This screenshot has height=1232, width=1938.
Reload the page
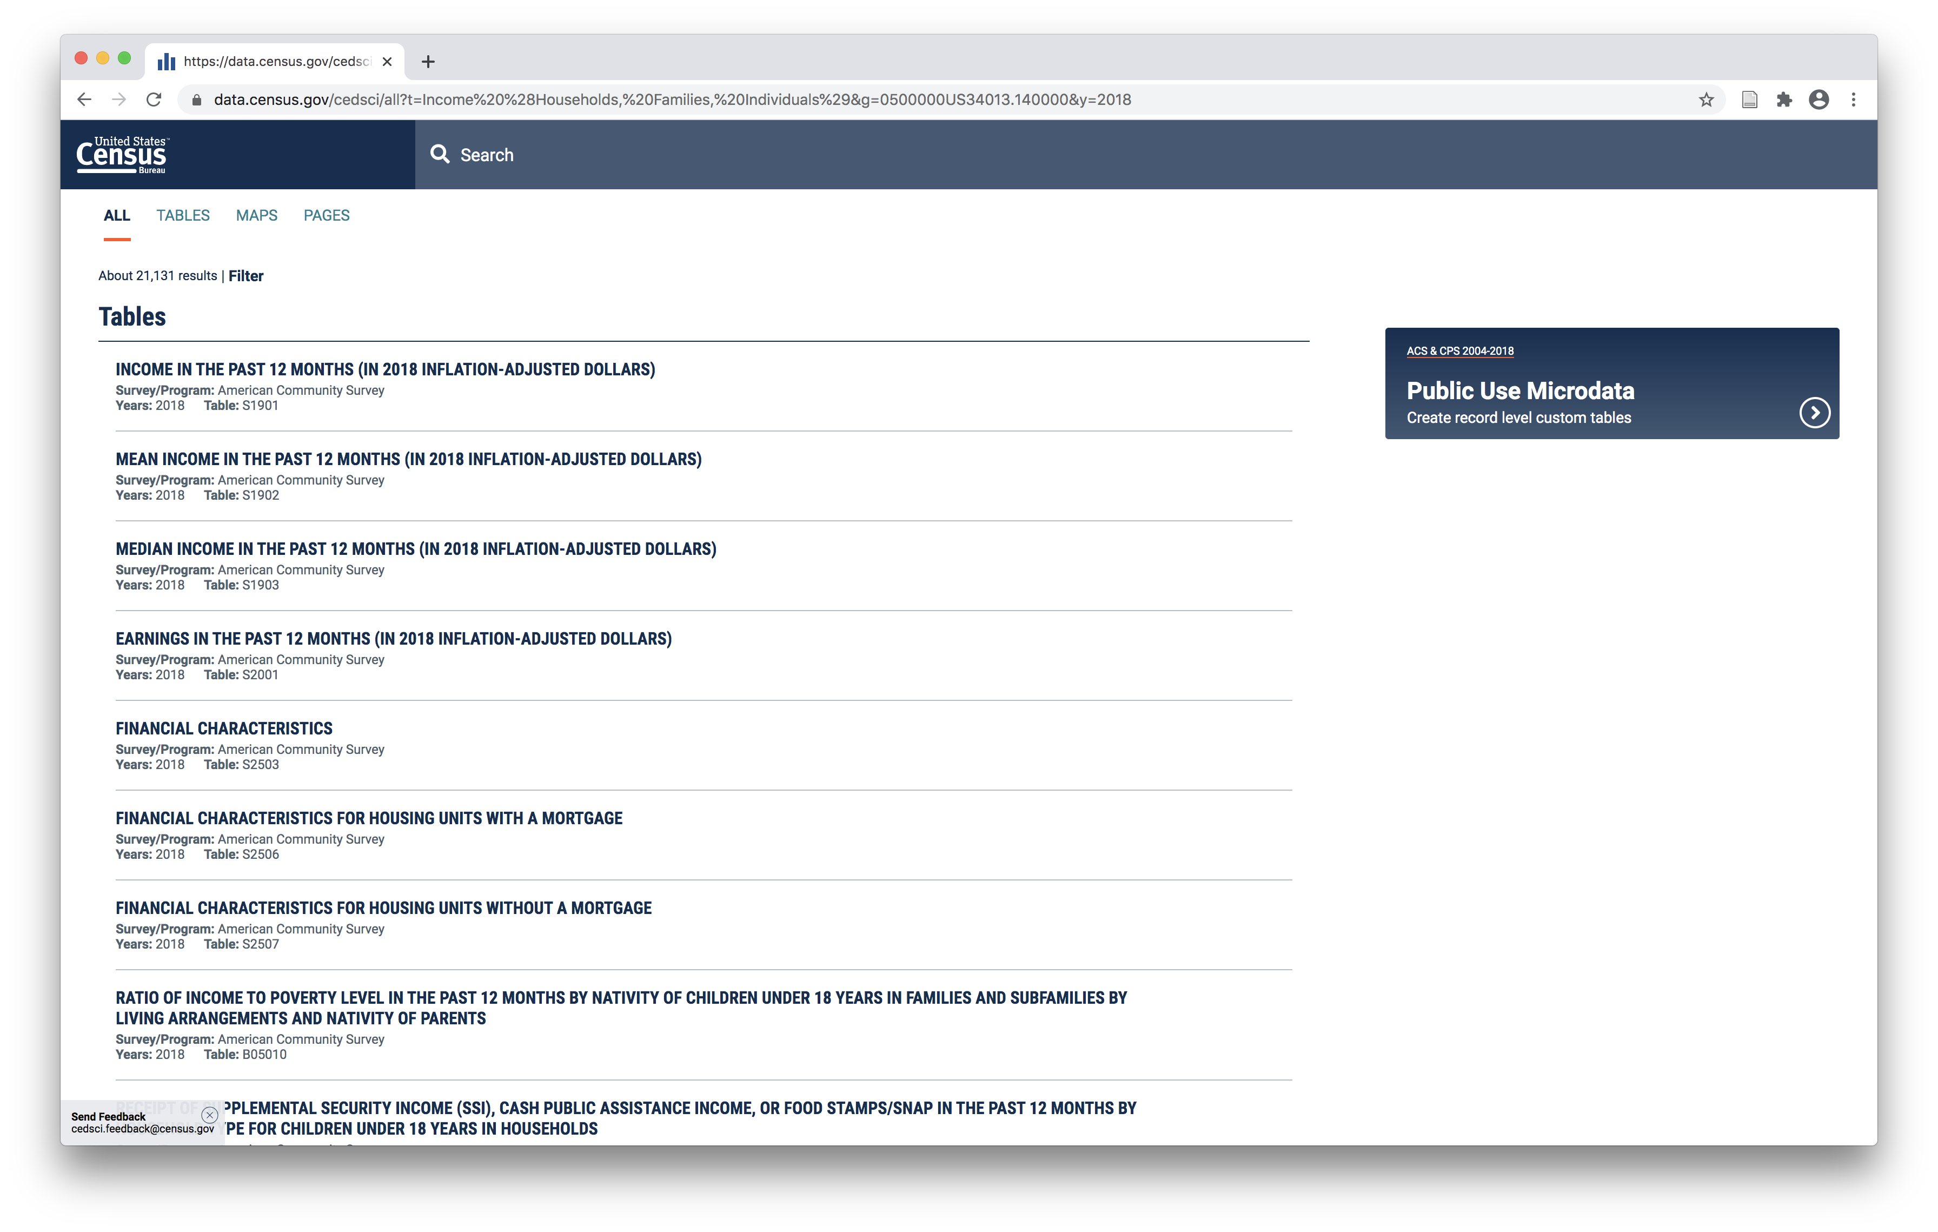pos(154,100)
